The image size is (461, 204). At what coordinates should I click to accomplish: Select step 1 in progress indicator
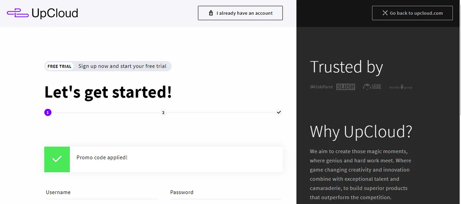(x=48, y=112)
